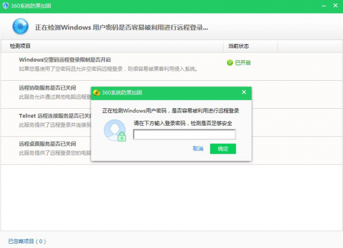Click the empty-password description 如果您是使用了空密码 text
343x248 pixels.
(108, 69)
